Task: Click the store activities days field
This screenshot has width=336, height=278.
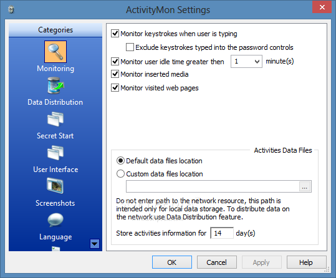Action: pyautogui.click(x=222, y=233)
